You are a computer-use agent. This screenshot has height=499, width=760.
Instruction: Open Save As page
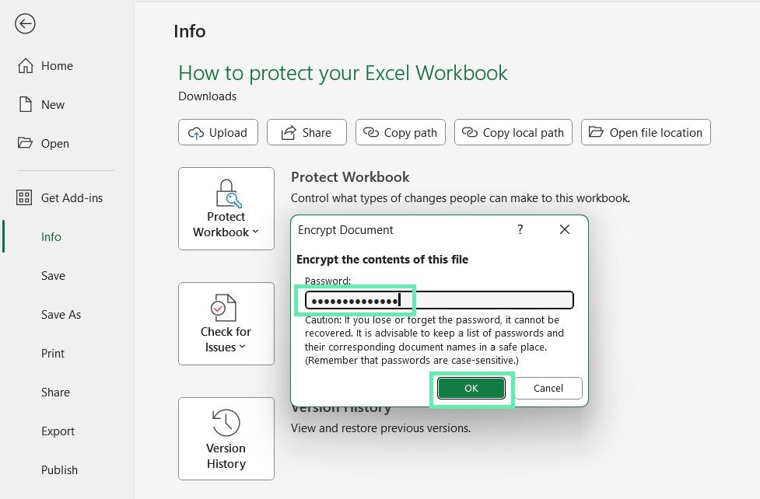(x=61, y=314)
